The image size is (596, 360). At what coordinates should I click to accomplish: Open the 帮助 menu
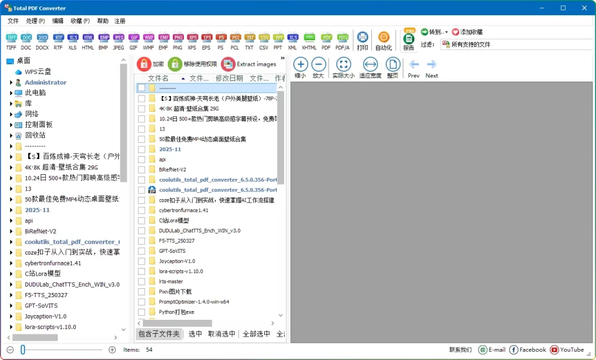tap(102, 21)
